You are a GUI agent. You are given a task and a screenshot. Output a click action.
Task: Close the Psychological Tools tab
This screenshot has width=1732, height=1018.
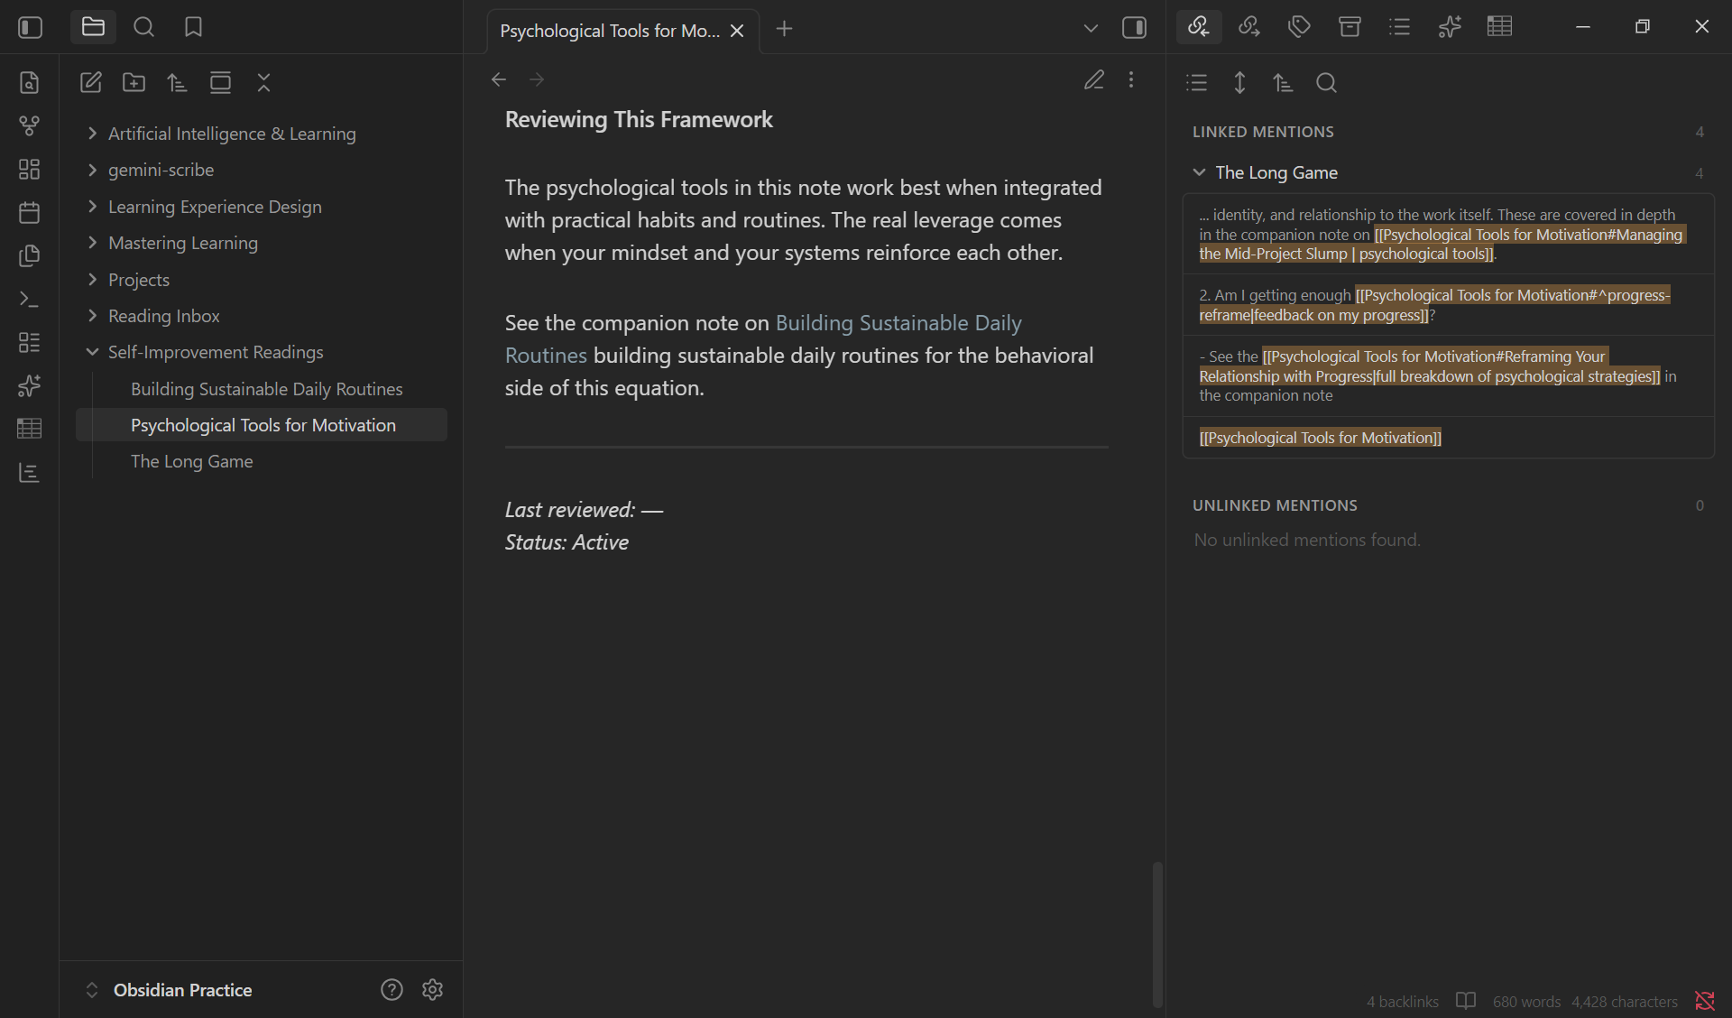(x=737, y=31)
